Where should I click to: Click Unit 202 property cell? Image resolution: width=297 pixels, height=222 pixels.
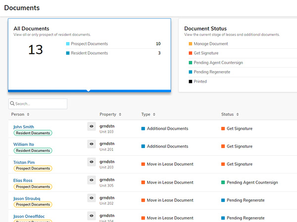pos(106,203)
